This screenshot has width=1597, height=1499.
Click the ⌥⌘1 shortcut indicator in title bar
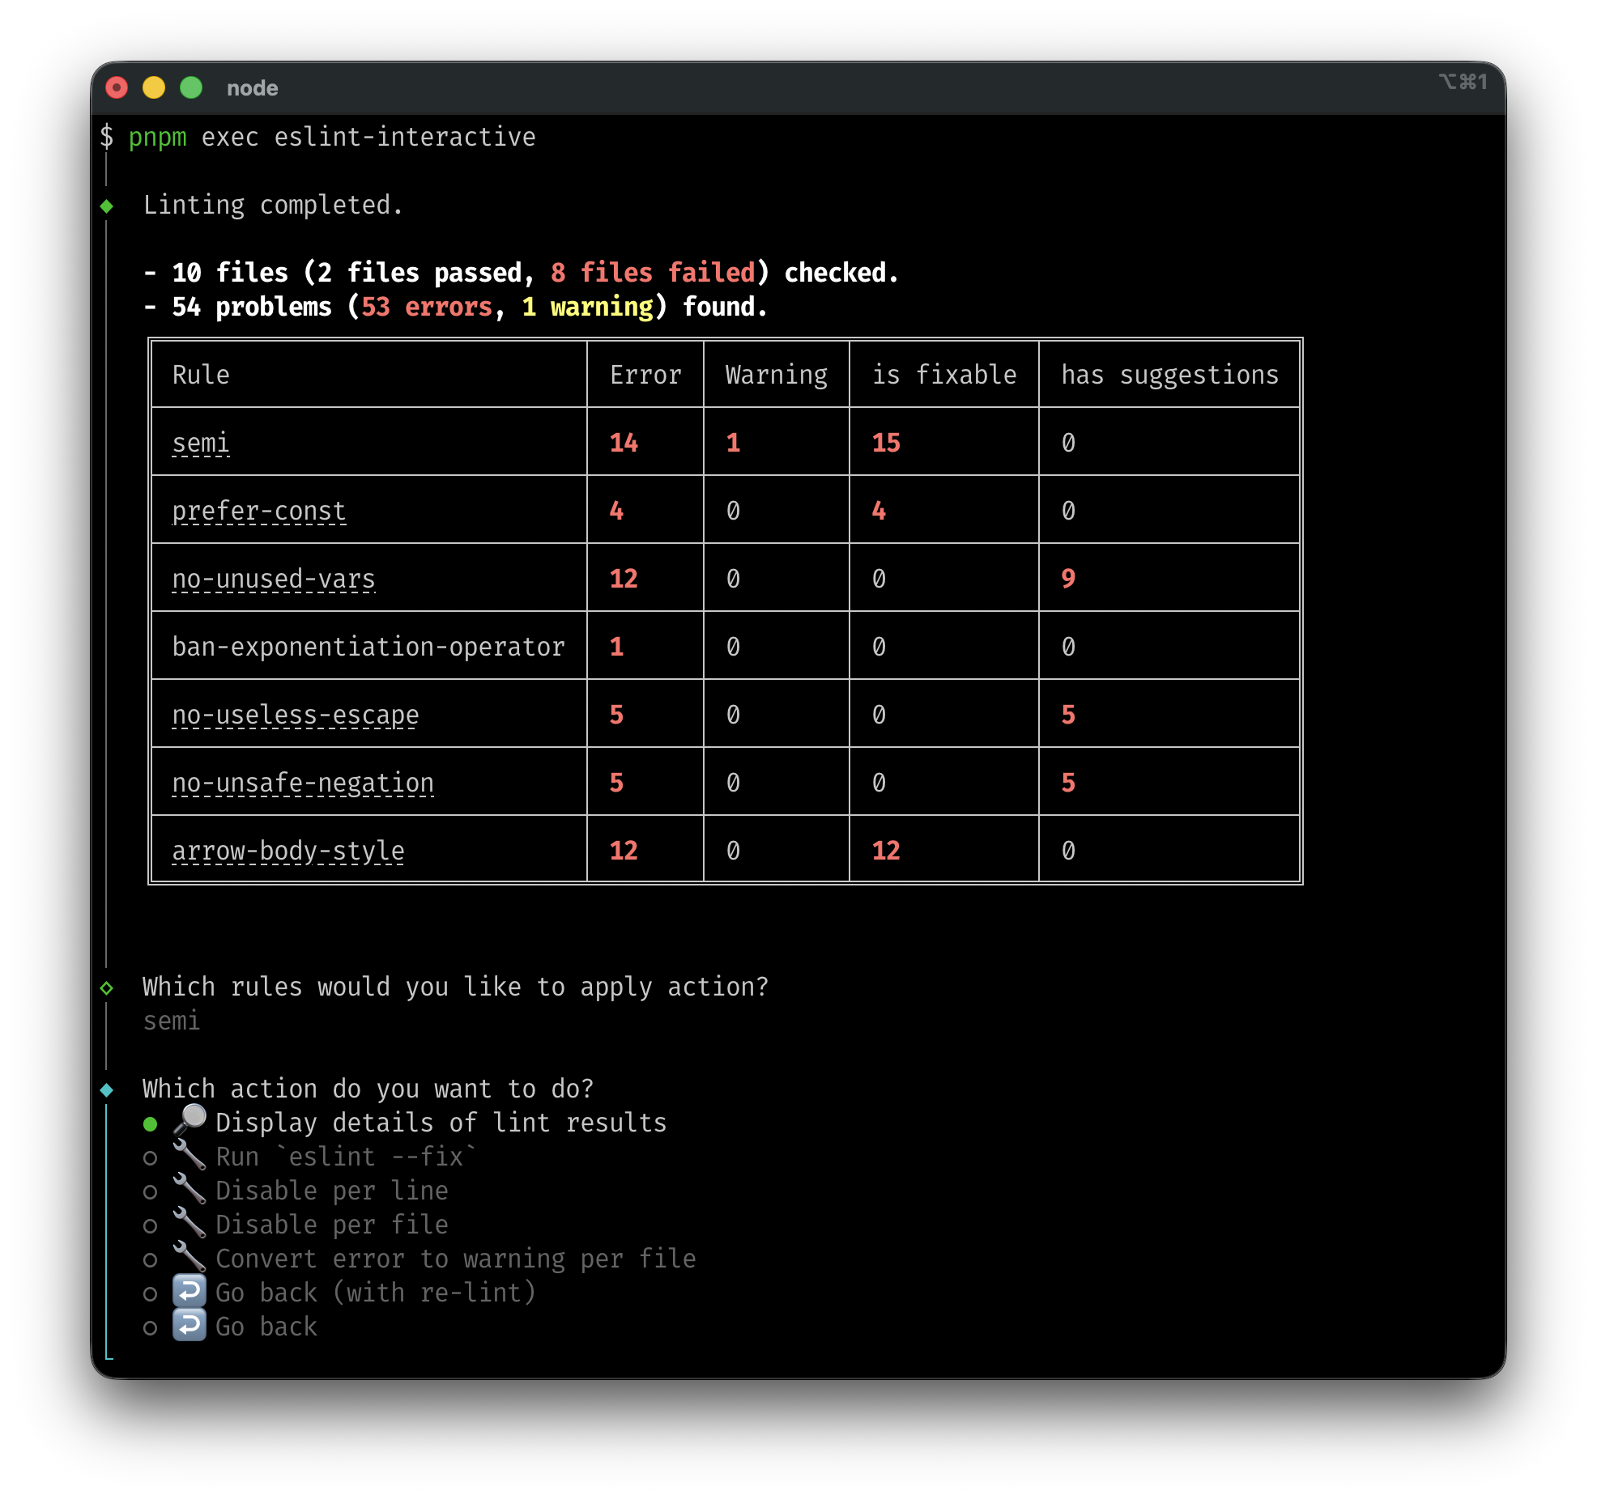click(x=1463, y=82)
